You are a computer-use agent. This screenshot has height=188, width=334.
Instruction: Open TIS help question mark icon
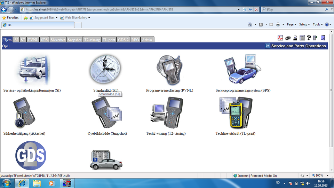point(309,38)
